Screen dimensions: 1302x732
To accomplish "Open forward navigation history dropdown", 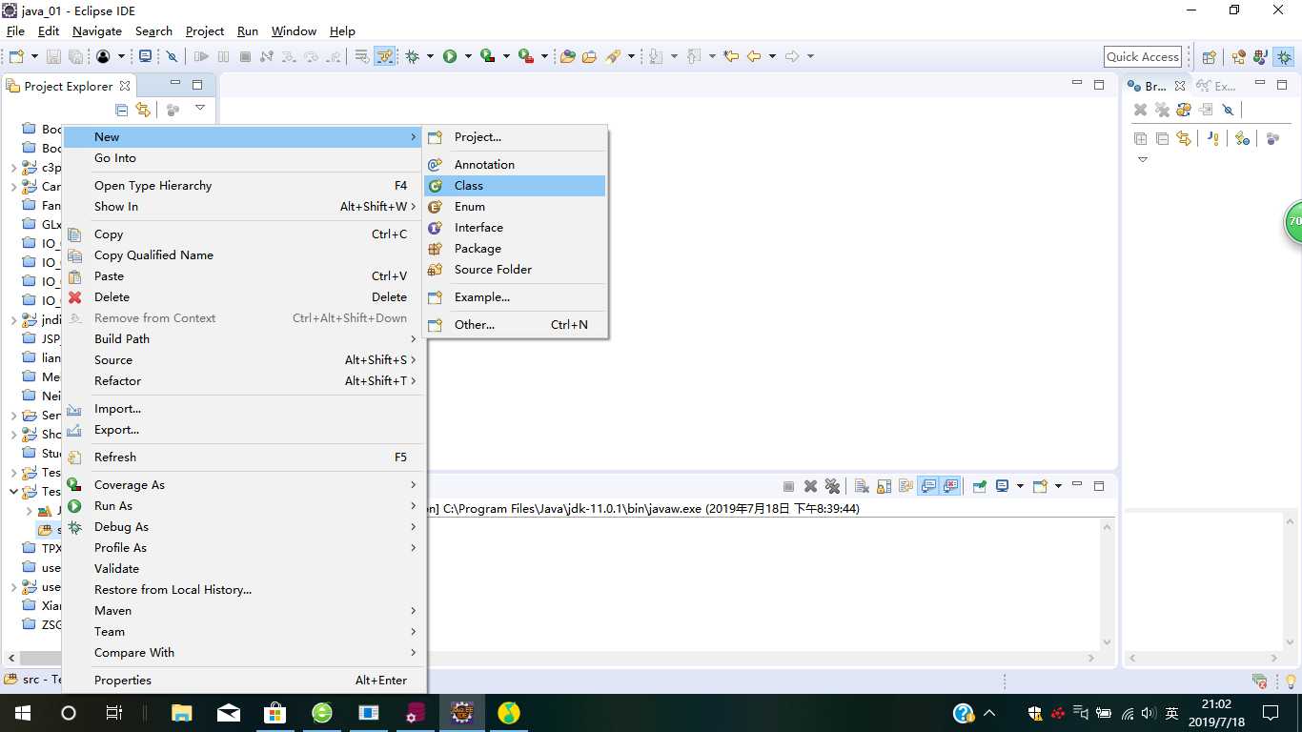I will point(810,56).
